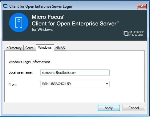Select the Windows tab
The height and width of the screenshot is (117, 150).
point(45,47)
